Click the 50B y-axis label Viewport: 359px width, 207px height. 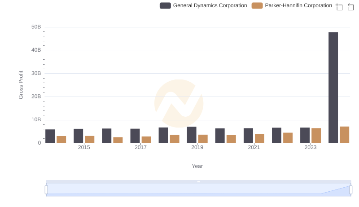click(x=36, y=27)
